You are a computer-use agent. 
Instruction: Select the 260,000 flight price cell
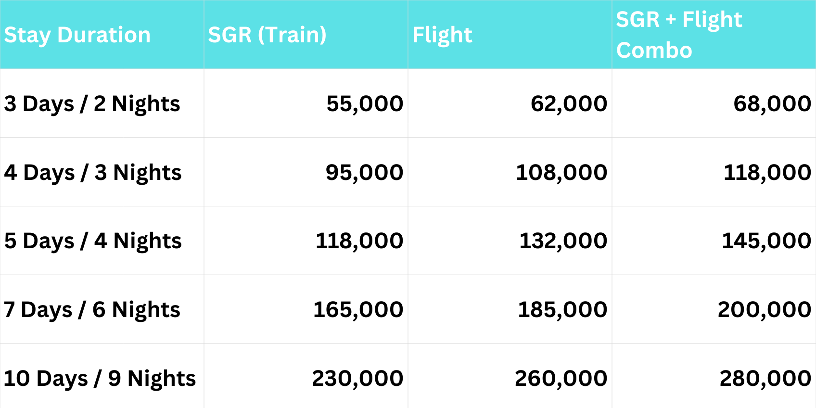coord(561,379)
